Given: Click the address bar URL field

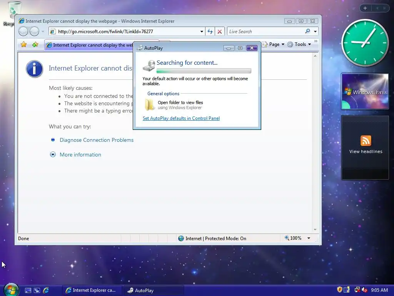Looking at the screenshot, I should 127,32.
